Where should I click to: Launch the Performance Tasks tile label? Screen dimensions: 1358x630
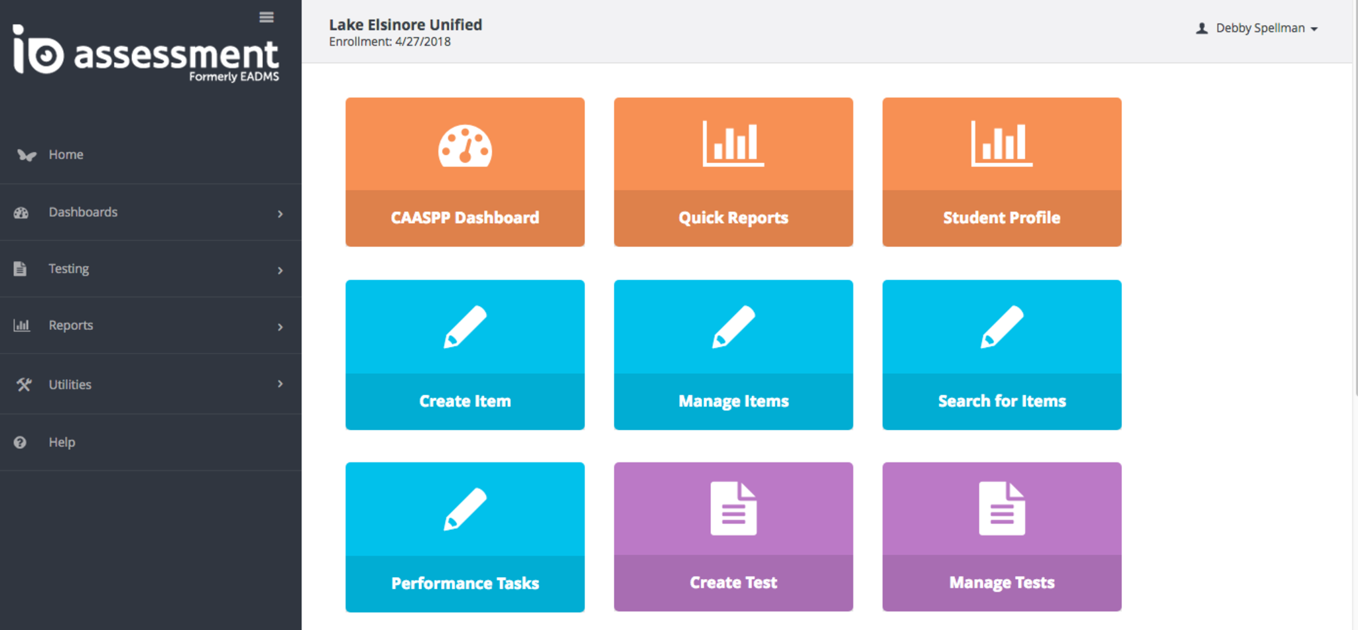coord(465,583)
